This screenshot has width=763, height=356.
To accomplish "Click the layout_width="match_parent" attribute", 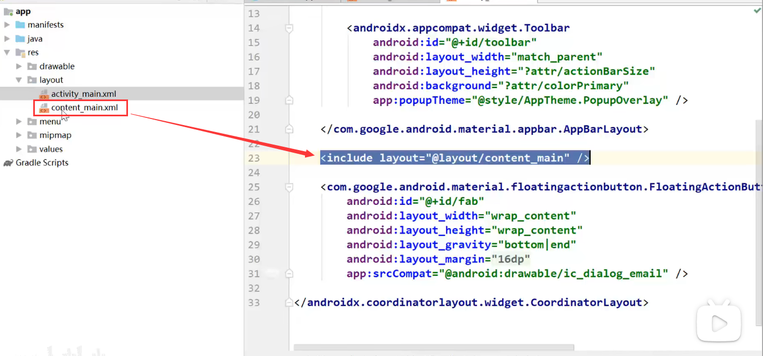I will [487, 57].
